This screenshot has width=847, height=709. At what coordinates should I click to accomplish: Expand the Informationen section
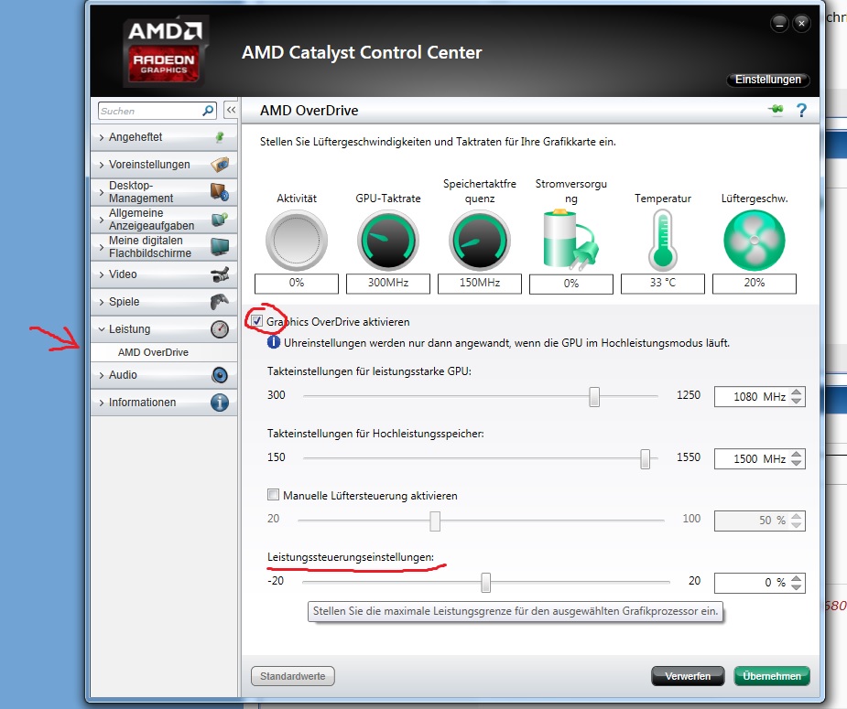click(102, 403)
